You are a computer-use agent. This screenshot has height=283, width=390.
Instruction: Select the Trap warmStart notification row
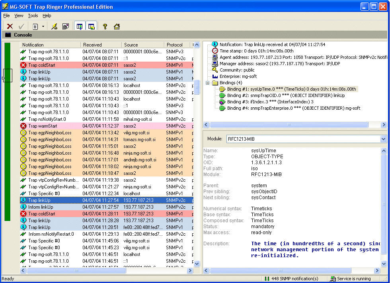43,126
